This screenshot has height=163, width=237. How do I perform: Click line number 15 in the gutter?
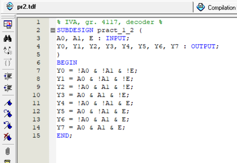coord(36,135)
